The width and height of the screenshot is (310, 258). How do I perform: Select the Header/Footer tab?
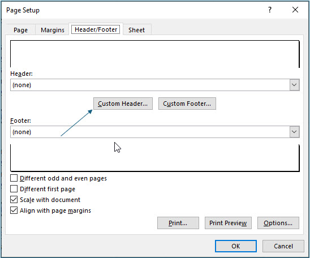click(96, 29)
